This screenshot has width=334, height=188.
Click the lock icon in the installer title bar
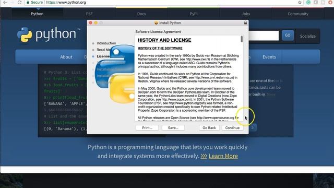[245, 22]
